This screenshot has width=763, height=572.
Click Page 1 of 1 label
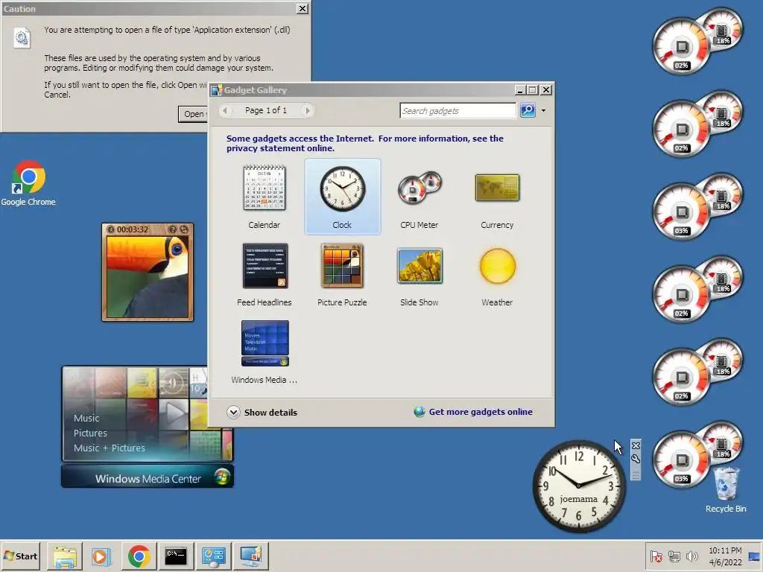[266, 110]
